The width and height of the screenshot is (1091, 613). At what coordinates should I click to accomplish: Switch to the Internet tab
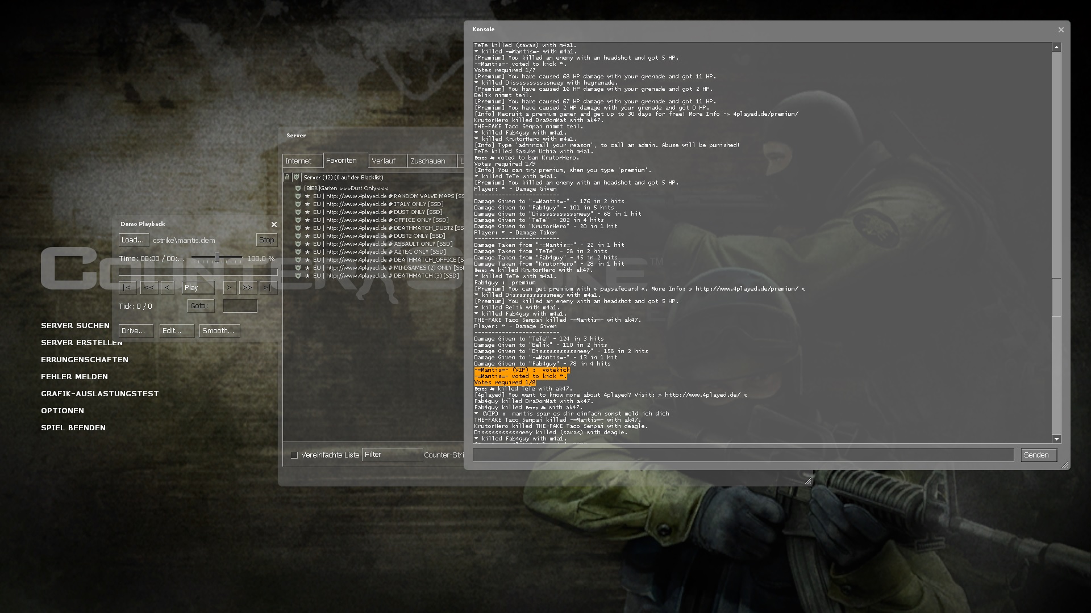(x=302, y=161)
